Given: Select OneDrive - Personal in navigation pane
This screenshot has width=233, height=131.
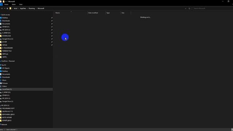Looking at the screenshot, I should (x=8, y=61).
